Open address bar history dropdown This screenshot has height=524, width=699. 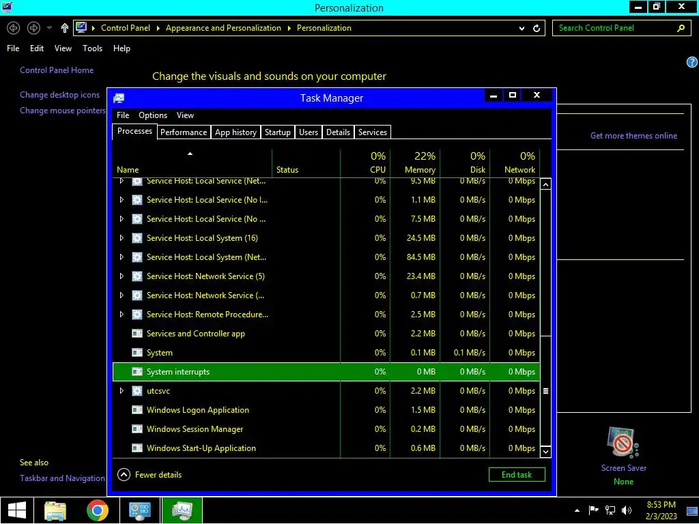point(522,29)
